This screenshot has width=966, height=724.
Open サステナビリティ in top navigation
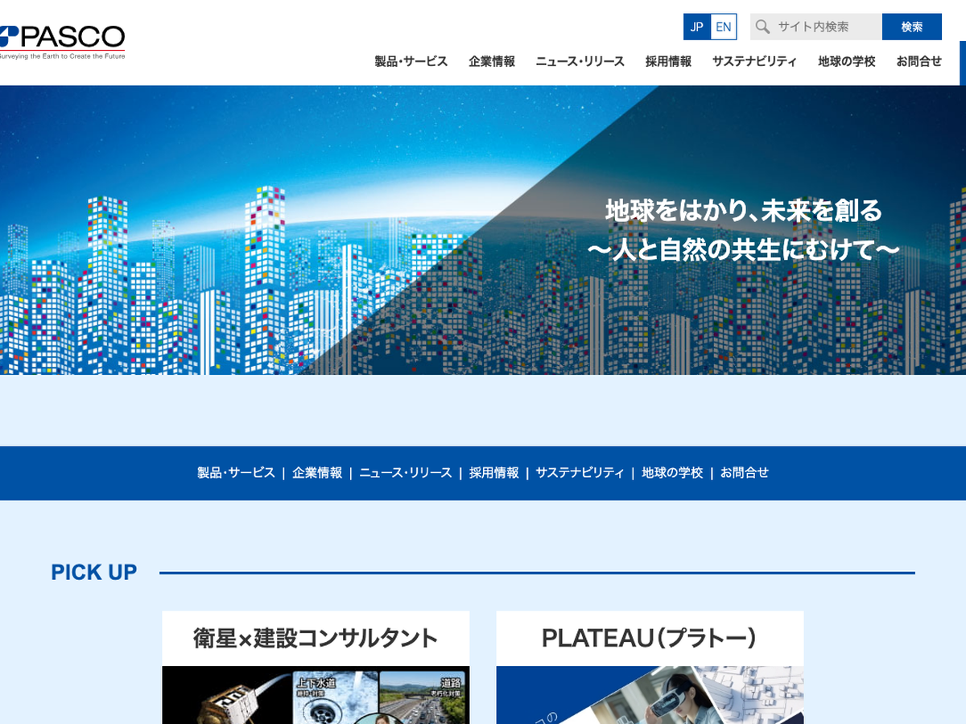[754, 61]
